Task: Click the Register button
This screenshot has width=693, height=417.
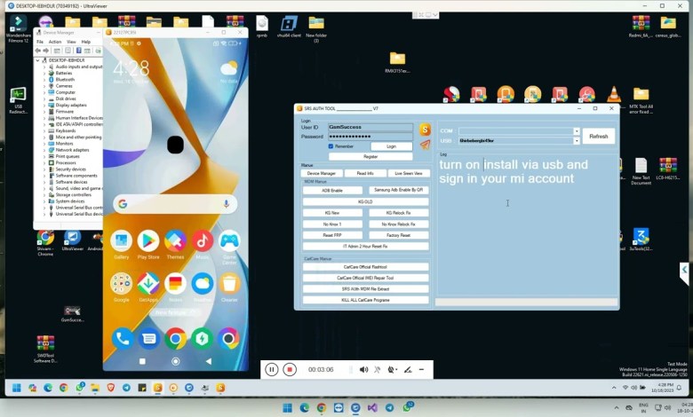Action: tap(370, 157)
